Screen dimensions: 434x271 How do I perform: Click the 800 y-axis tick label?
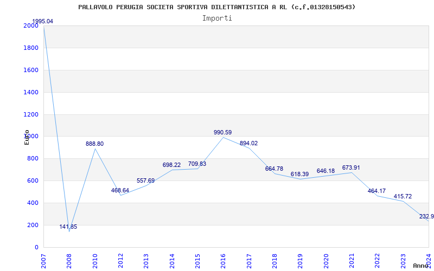[33, 158]
